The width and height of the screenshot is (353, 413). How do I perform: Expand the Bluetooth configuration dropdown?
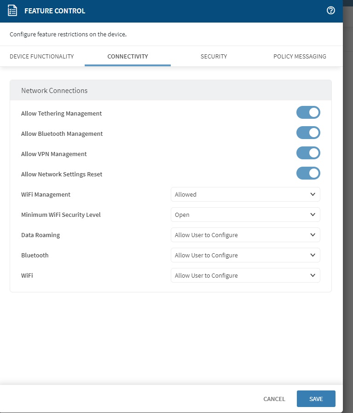245,255
